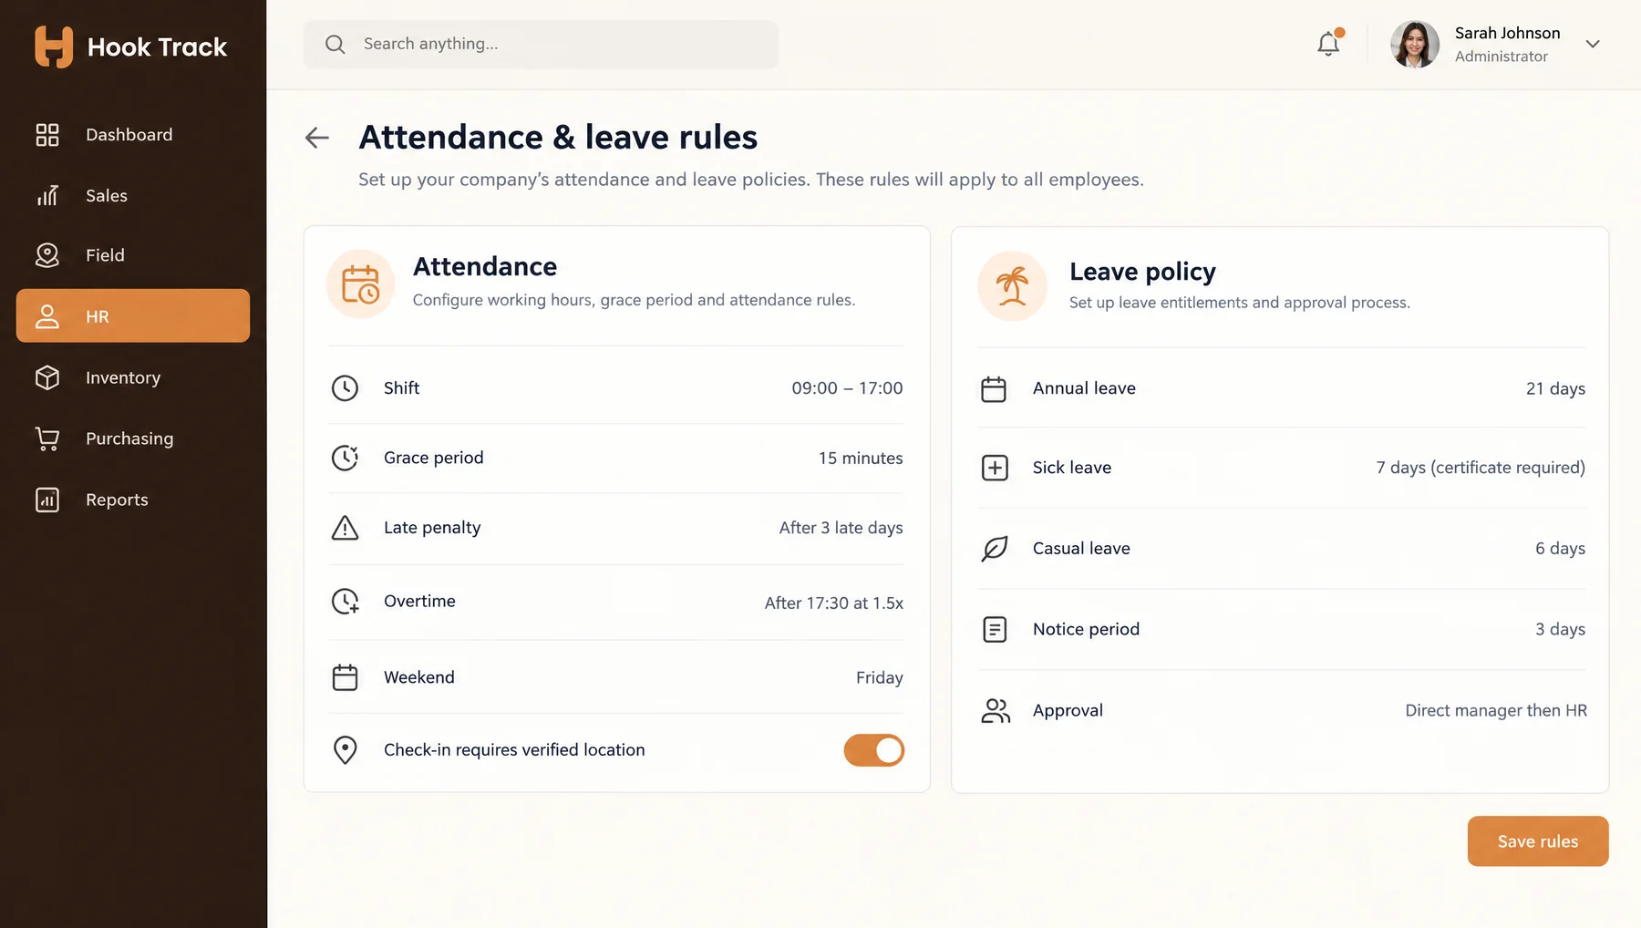Image resolution: width=1641 pixels, height=928 pixels.
Task: Click the Friday weekend value
Action: click(880, 677)
